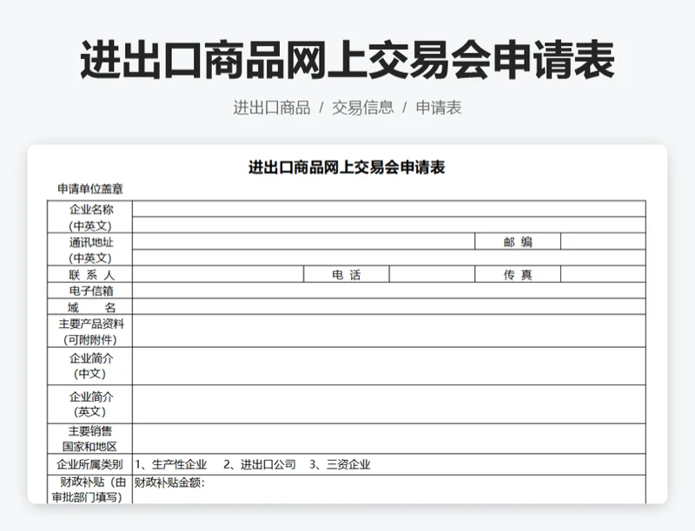Viewport: 695px width, 531px height.
Task: Select the empty 主要产品资料 field
Action: click(388, 331)
